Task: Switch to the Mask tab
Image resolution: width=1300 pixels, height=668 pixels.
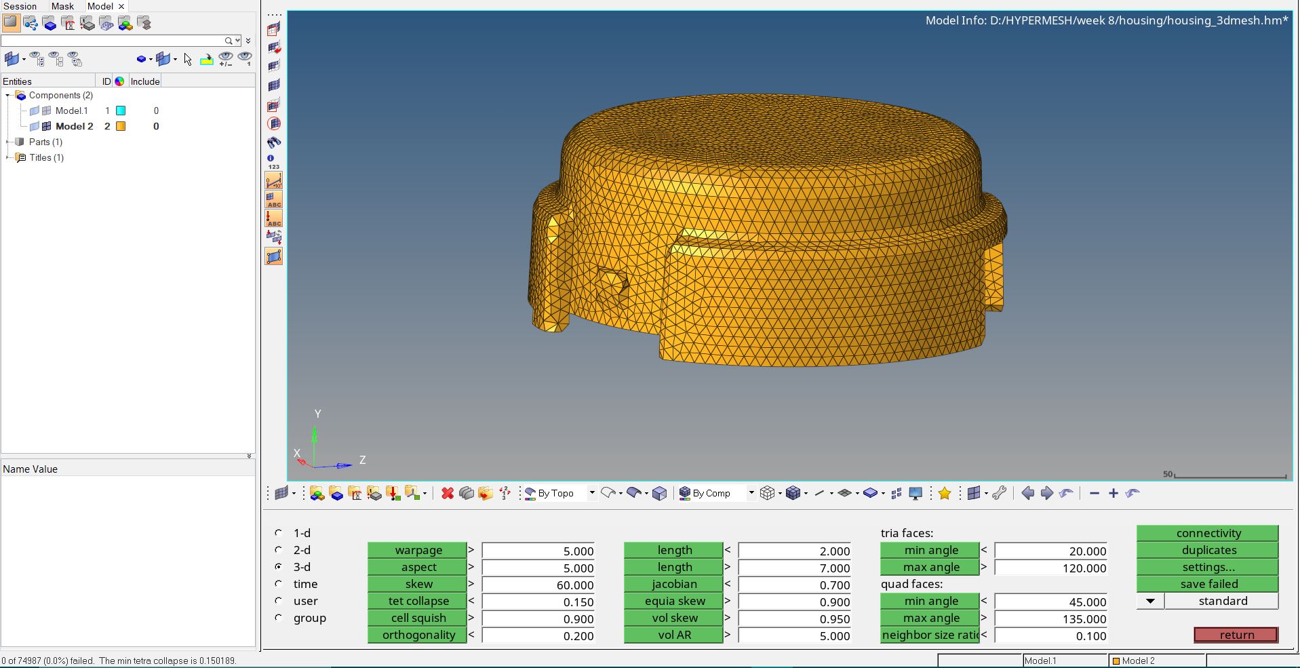Action: [62, 6]
